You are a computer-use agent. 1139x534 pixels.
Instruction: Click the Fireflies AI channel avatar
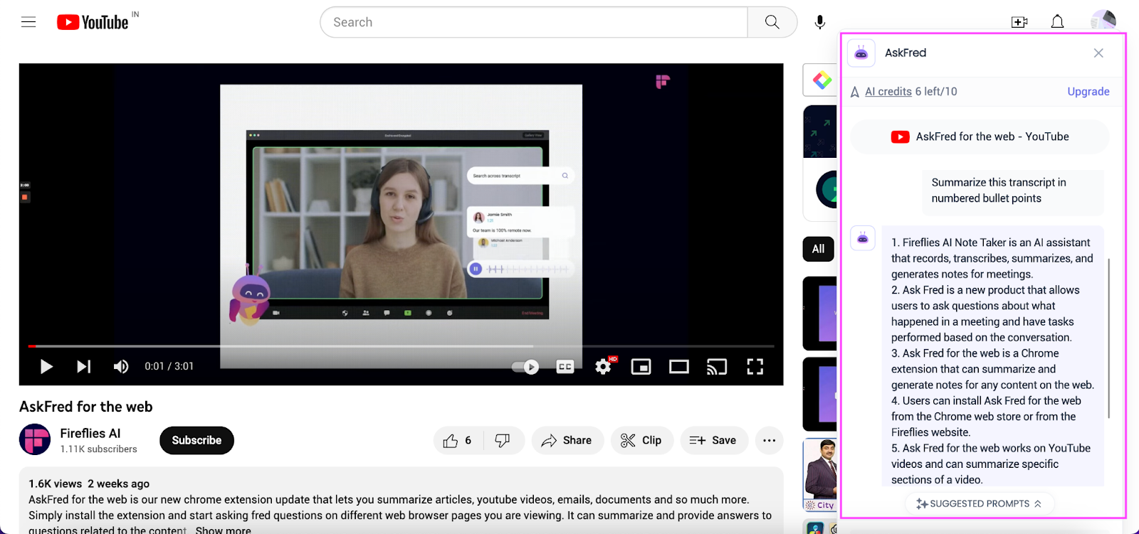point(35,439)
